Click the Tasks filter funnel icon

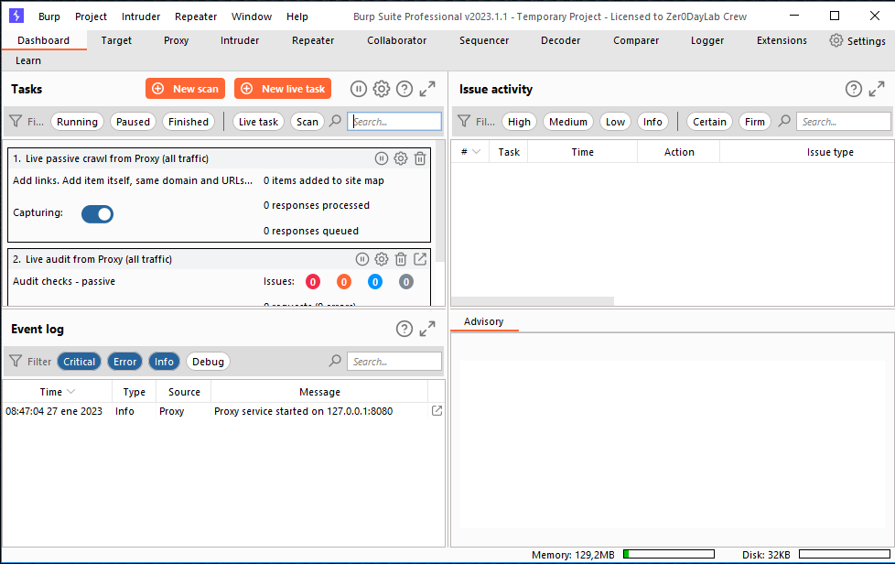pyautogui.click(x=16, y=121)
